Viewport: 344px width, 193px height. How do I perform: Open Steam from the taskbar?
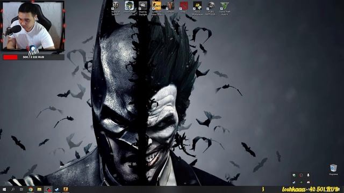[x=57, y=189]
